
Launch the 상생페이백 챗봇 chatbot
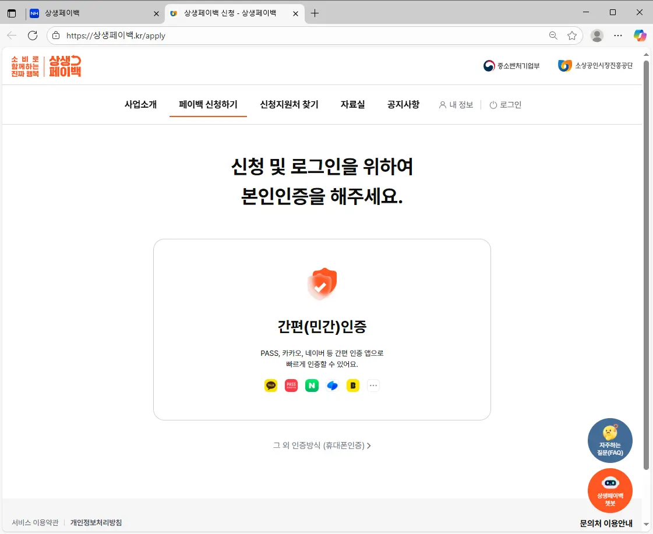tap(610, 490)
